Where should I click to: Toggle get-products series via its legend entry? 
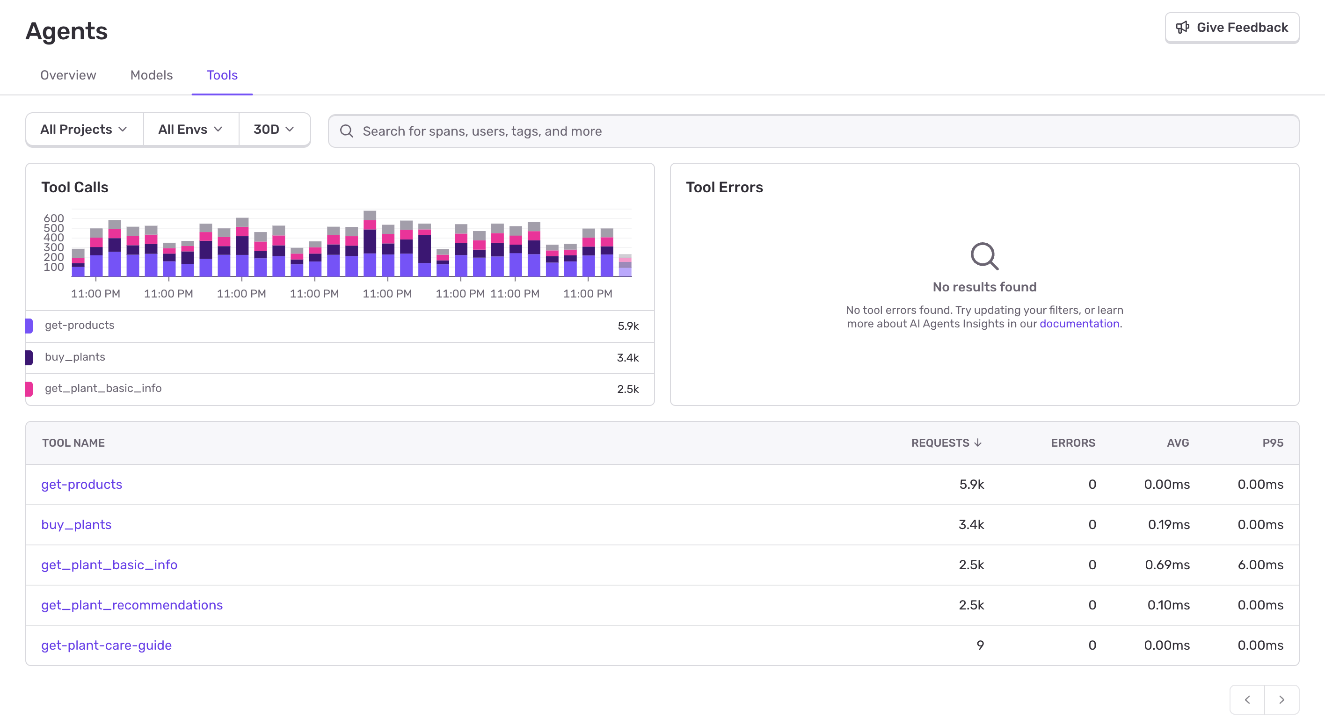click(79, 325)
